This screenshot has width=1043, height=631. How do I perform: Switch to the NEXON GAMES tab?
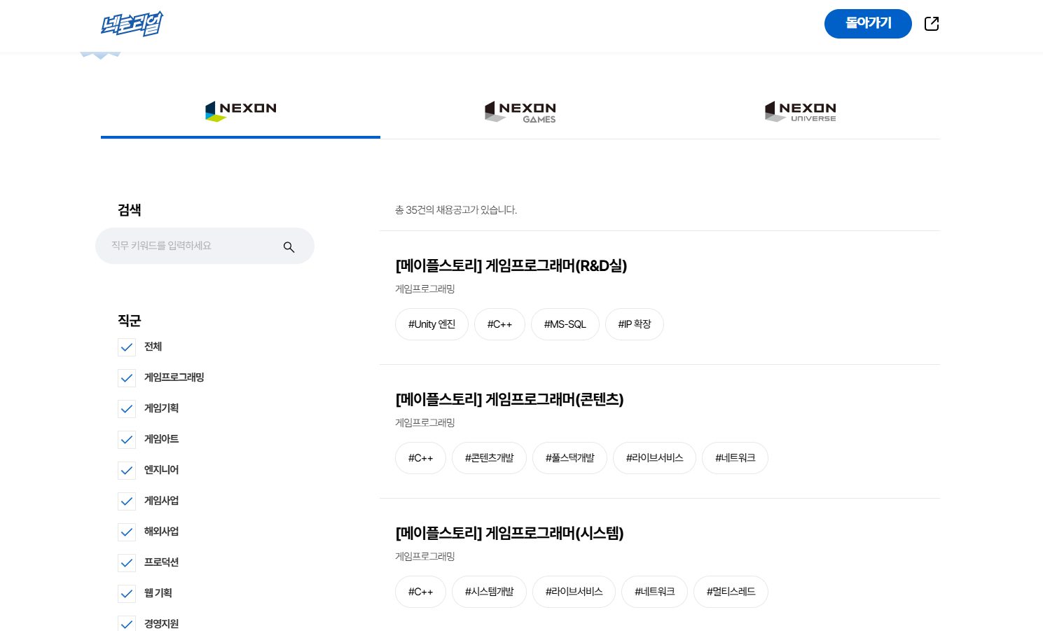[520, 111]
